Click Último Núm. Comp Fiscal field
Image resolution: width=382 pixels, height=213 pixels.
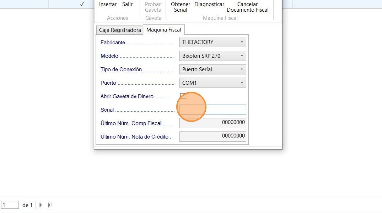(213, 123)
